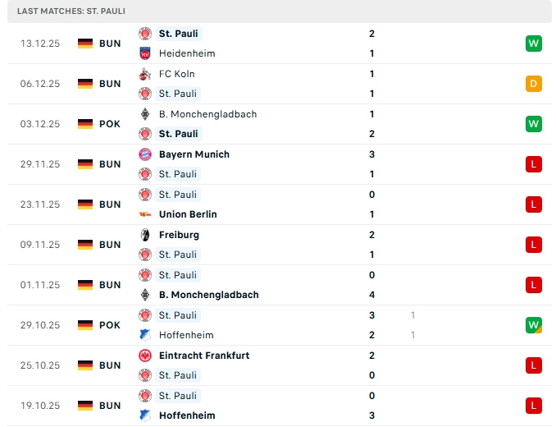Click B. Monchengladbach crest in 03.12.25 match
Viewport: 556px width, 427px height.
(x=145, y=114)
